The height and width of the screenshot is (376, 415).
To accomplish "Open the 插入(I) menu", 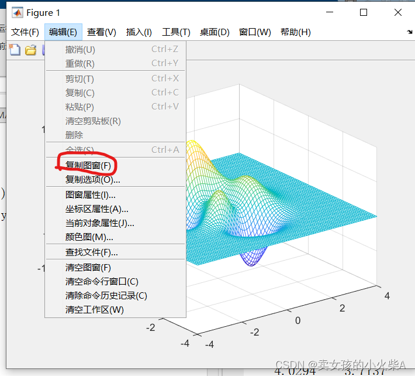I will [x=139, y=32].
